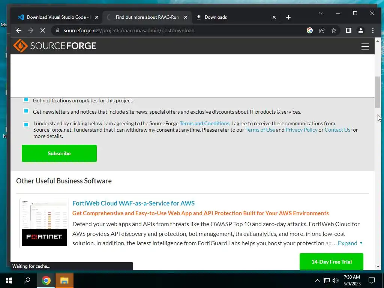Open Chrome's three-dot menu

coord(373,30)
